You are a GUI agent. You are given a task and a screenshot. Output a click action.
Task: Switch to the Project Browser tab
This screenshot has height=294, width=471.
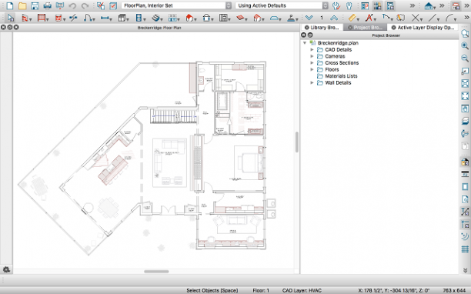(x=365, y=28)
